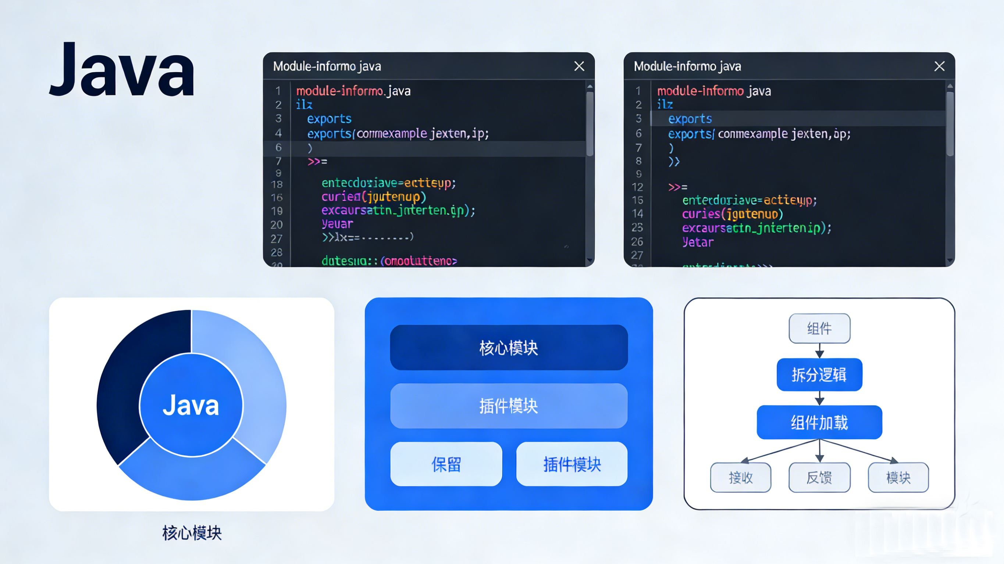Click the dark 核心模块 bar
1004x564 pixels.
509,348
